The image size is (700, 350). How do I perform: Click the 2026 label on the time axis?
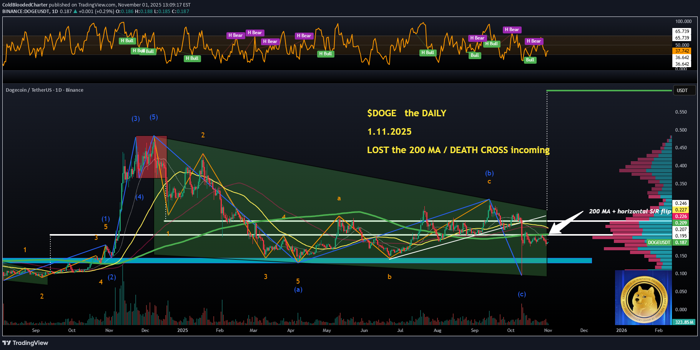click(x=621, y=330)
